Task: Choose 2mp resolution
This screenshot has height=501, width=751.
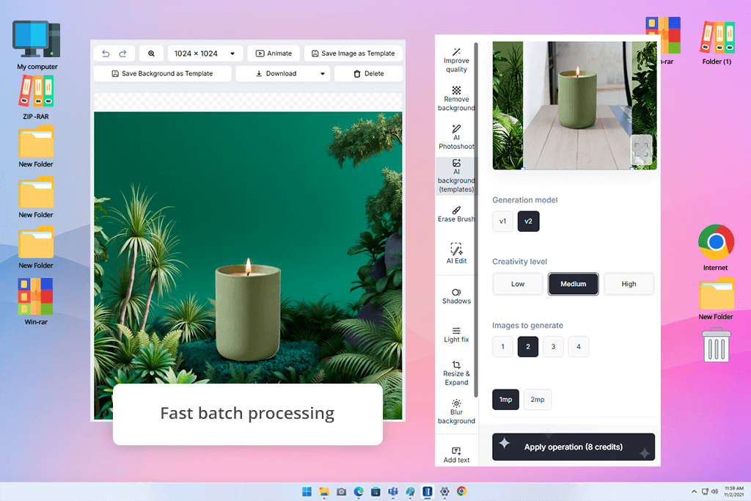Action: (538, 400)
